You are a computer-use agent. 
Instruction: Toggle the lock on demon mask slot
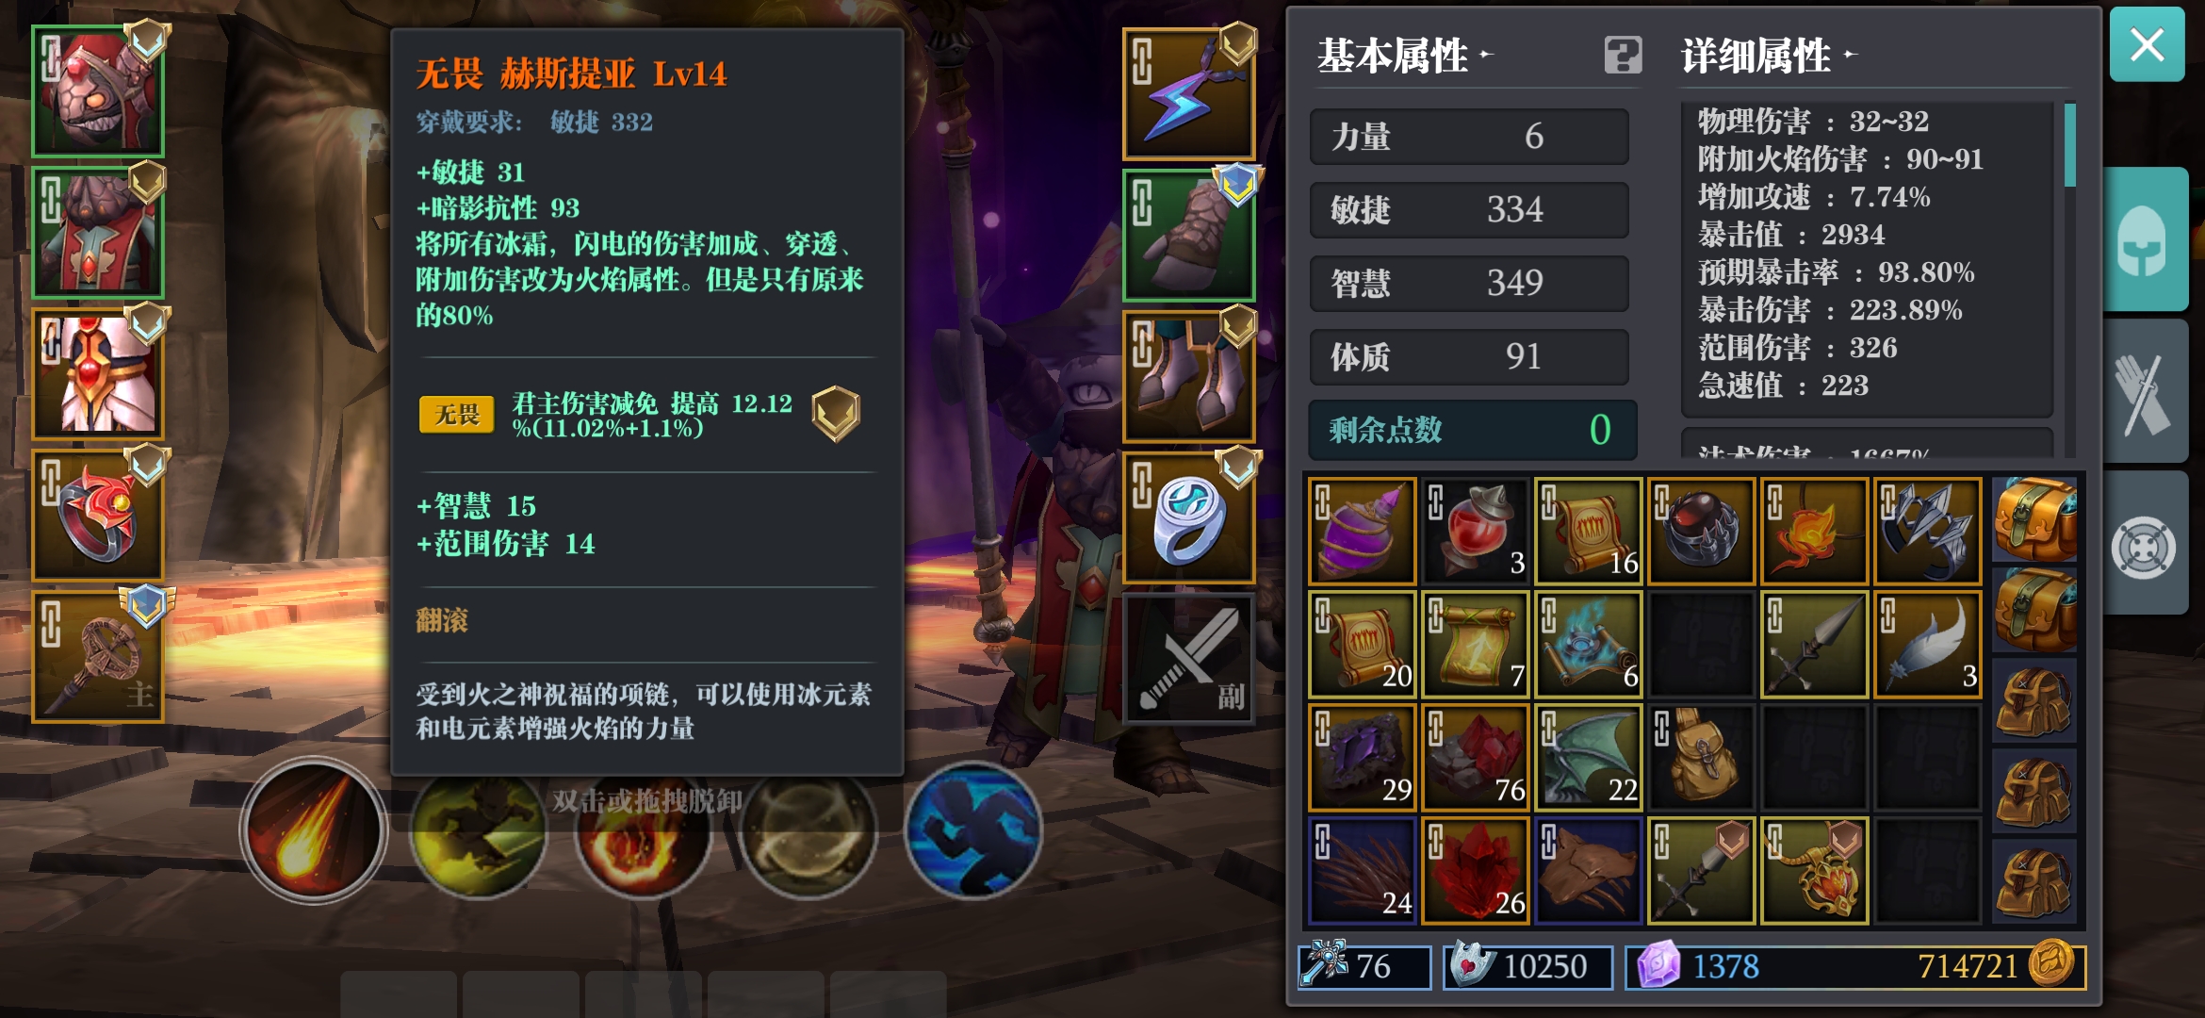click(51, 58)
